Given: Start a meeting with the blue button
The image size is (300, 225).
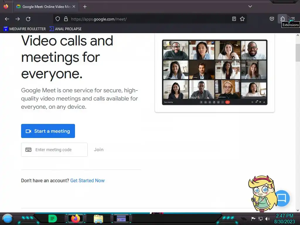Looking at the screenshot, I should 48,131.
